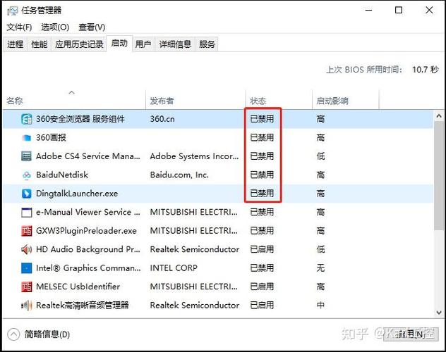Click the 简略信息(D) link
Viewport: 446px width, 352px height.
click(x=47, y=334)
